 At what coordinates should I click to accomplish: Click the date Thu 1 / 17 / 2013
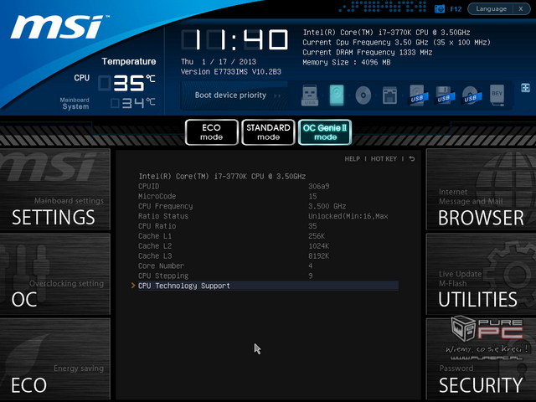(x=219, y=62)
